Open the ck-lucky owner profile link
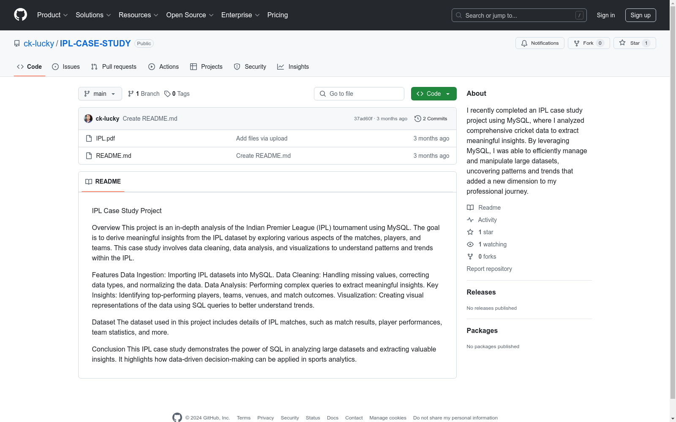This screenshot has height=422, width=676. 39,43
